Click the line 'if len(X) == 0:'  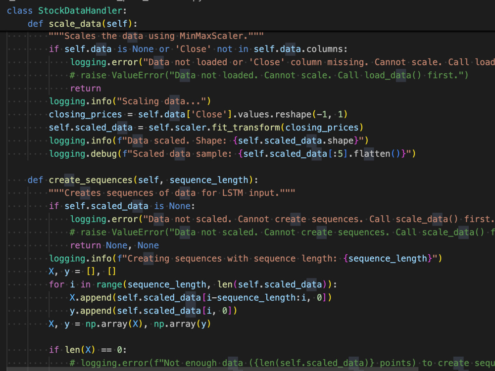click(88, 350)
